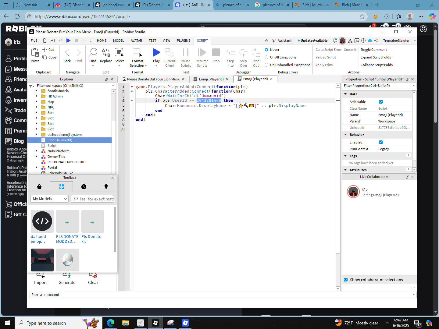Click the Help question mark icon
Screen dimensions: 439x329
[363, 41]
